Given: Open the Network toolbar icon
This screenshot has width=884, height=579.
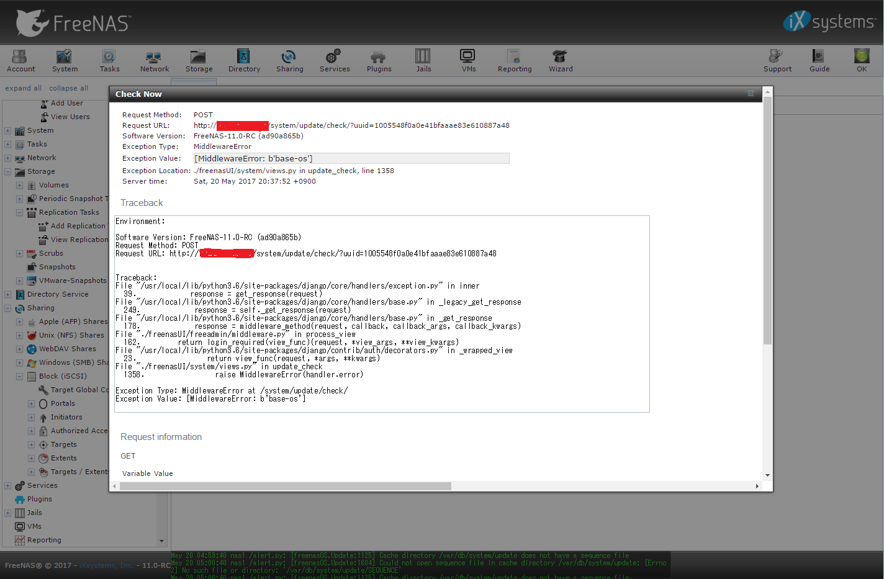Looking at the screenshot, I should tap(154, 61).
